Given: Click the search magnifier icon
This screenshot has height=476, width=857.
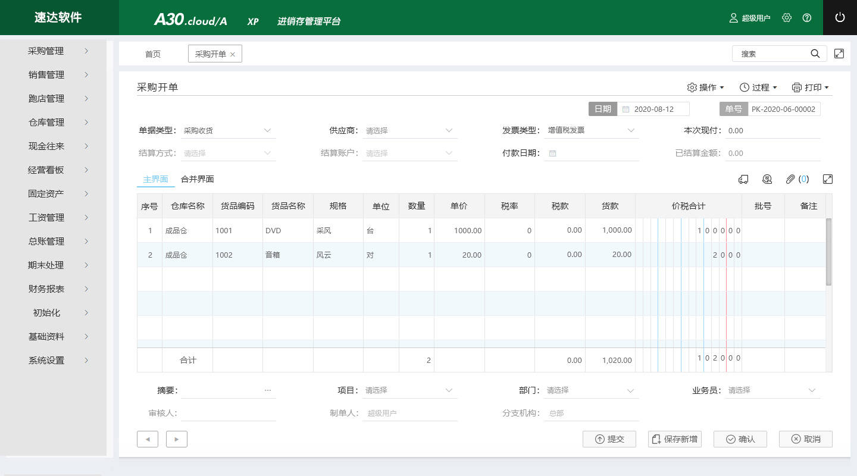Looking at the screenshot, I should [815, 54].
